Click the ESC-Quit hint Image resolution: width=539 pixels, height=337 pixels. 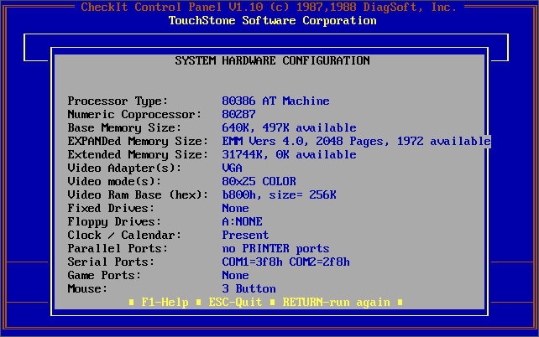[235, 303]
